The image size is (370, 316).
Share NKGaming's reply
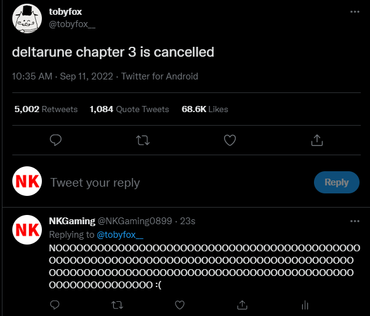coord(243,304)
